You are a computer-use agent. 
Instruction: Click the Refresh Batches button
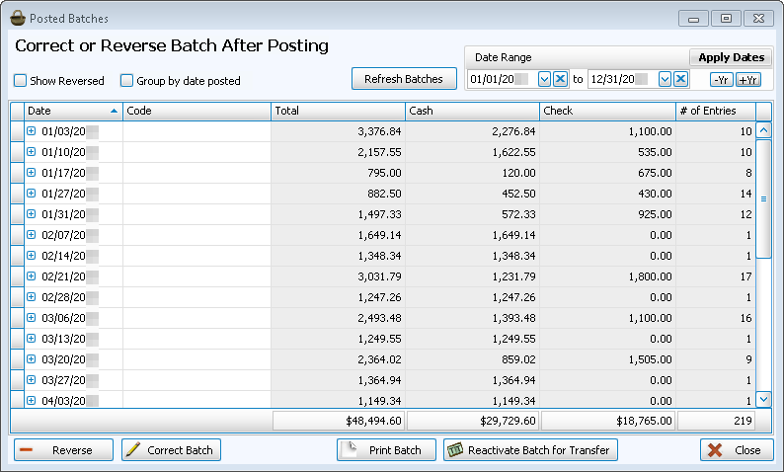pos(403,79)
